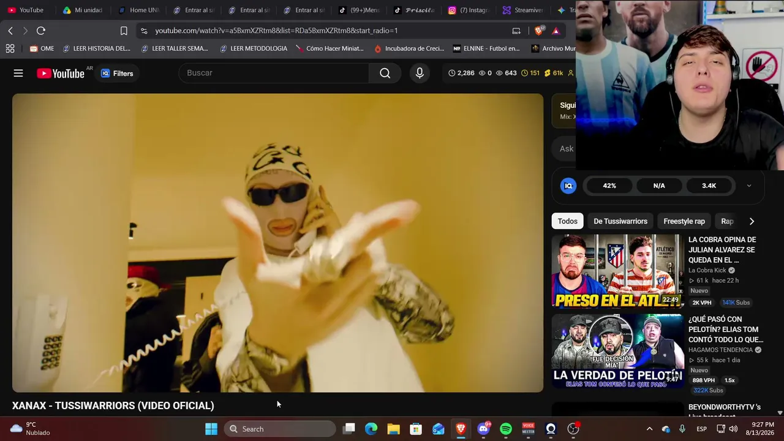The height and width of the screenshot is (441, 784).
Task: Open ¿QUÉ PASÓ CON PELOTÍN? video title
Action: click(x=726, y=330)
